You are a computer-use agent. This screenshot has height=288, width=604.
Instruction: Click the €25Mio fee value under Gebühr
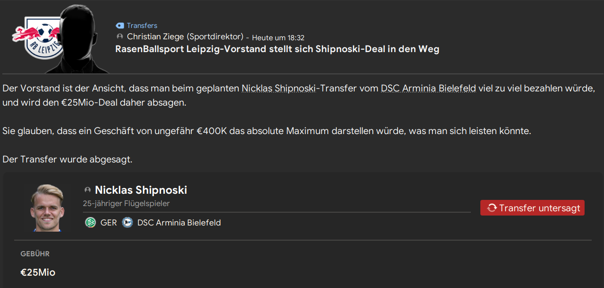point(38,272)
